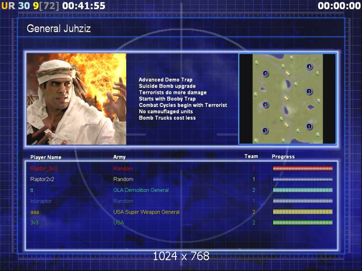Click yellow progress bar for aaa
This screenshot has width=362, height=271.
click(x=303, y=212)
